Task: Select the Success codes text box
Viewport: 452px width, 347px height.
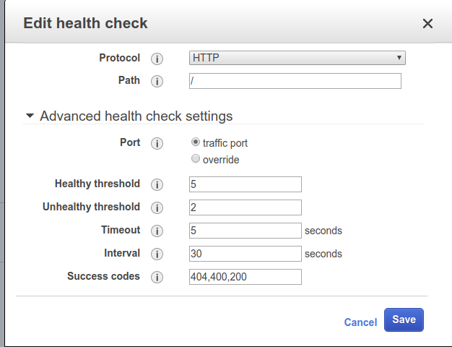Action: (x=245, y=277)
